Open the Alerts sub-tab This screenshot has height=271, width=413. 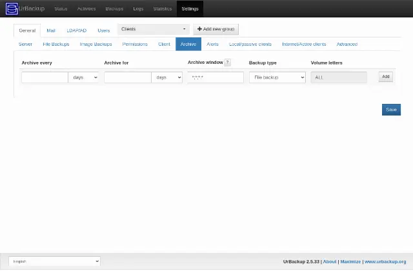[212, 45]
